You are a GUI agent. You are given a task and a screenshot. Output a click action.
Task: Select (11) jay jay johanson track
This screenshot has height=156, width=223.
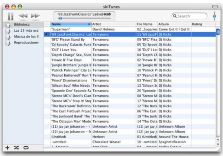tap(71, 127)
